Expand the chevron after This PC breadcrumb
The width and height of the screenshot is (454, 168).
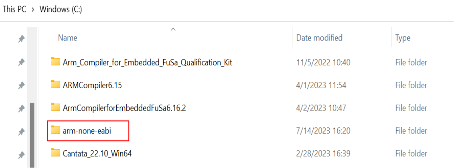(x=33, y=9)
